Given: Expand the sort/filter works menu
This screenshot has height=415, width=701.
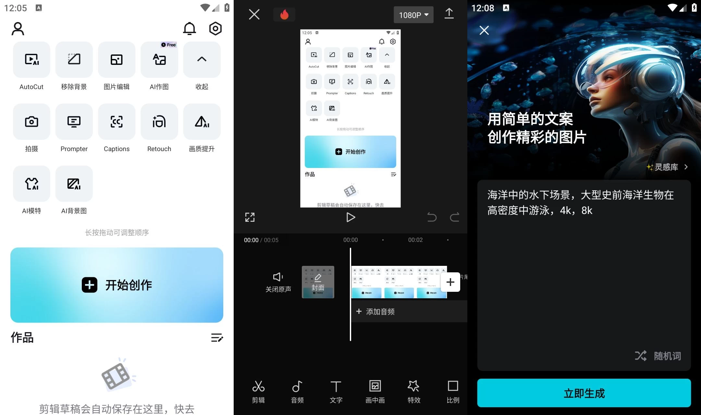Looking at the screenshot, I should pos(216,338).
